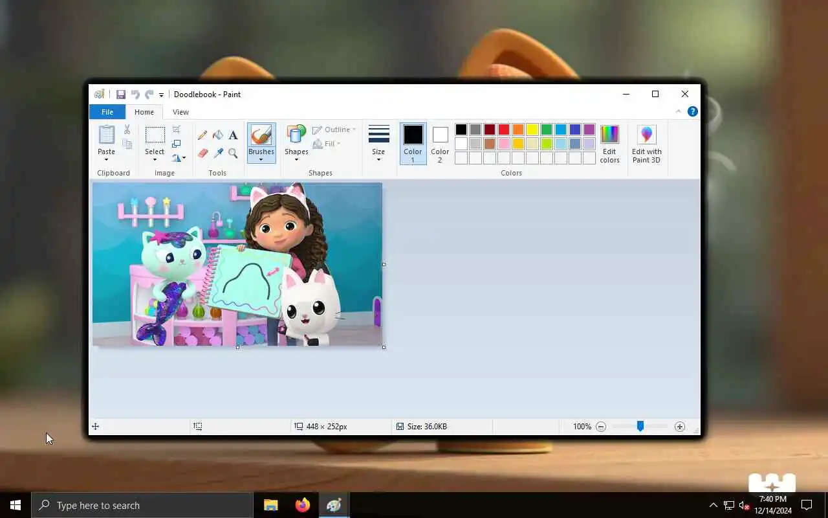
Task: Click the Save icon in title bar
Action: click(121, 95)
